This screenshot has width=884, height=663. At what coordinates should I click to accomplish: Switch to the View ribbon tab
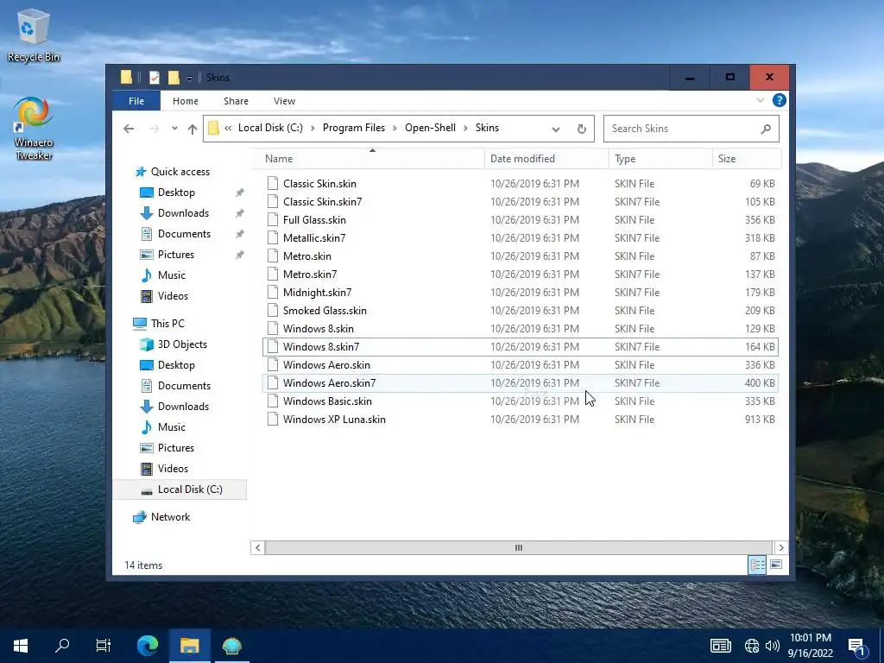pos(284,101)
